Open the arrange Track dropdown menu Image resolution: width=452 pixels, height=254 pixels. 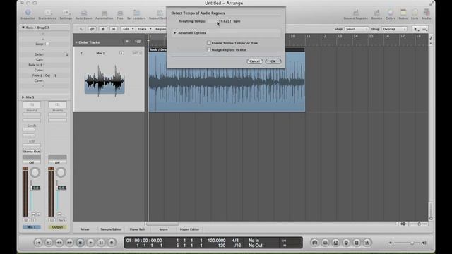[144, 29]
